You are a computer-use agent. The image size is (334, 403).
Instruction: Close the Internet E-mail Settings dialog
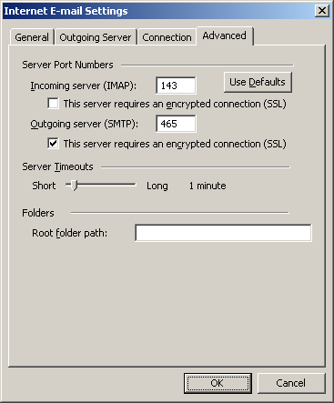point(322,11)
